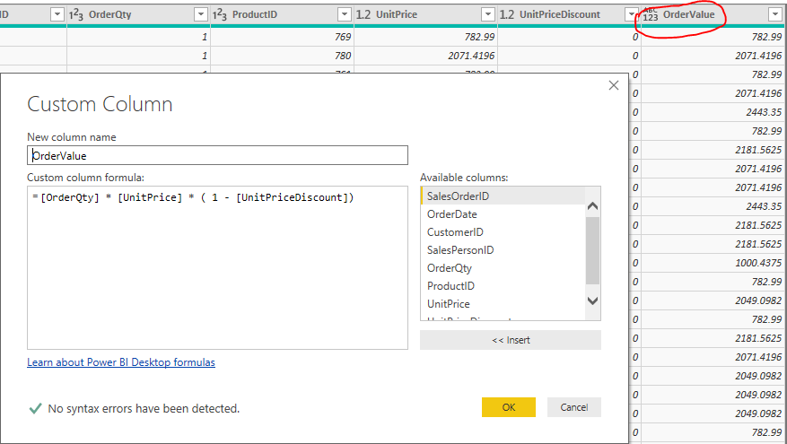
Task: Open filter dropdown of the leftmost ID column
Action: click(57, 14)
